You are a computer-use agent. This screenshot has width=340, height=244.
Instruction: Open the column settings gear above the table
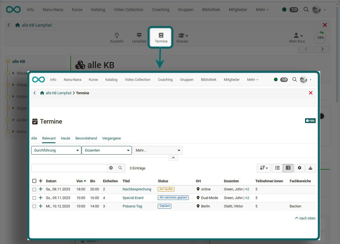point(299,168)
